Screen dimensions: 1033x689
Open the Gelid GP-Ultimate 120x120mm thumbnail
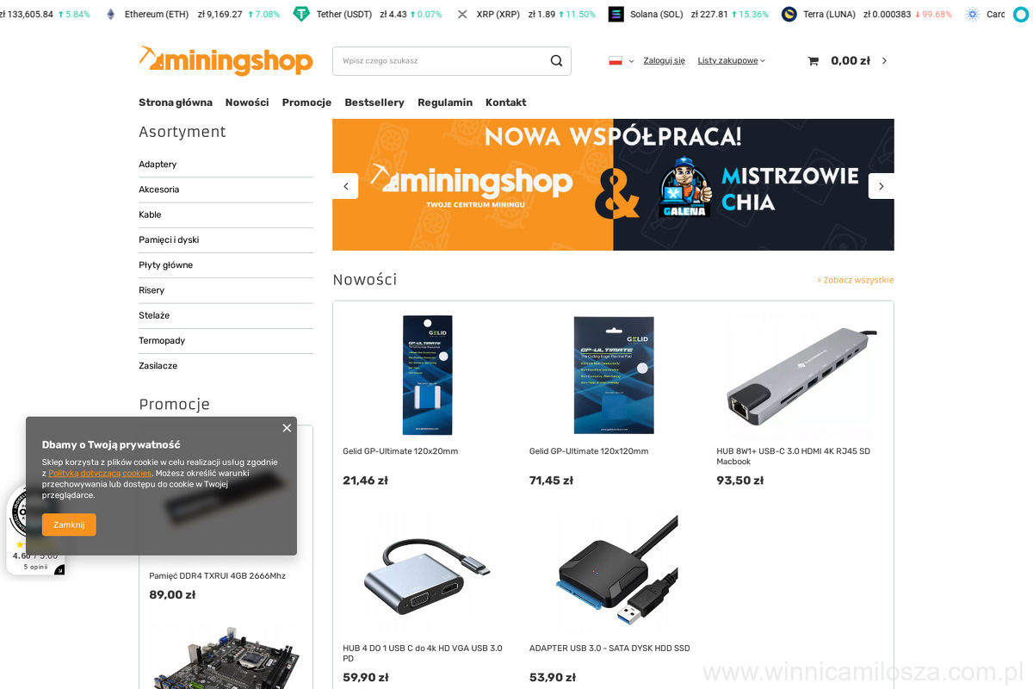coord(614,375)
